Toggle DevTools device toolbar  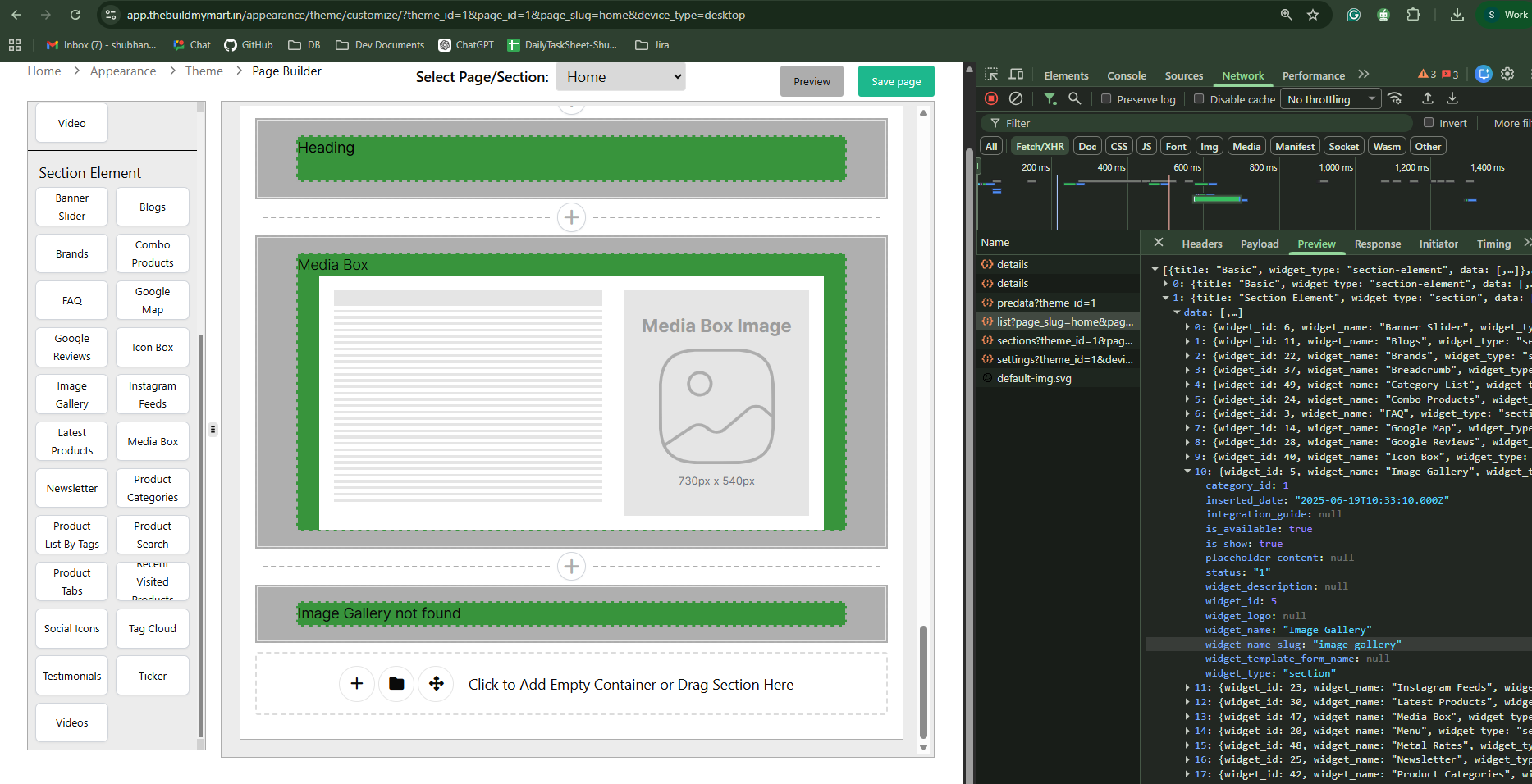[x=1016, y=75]
